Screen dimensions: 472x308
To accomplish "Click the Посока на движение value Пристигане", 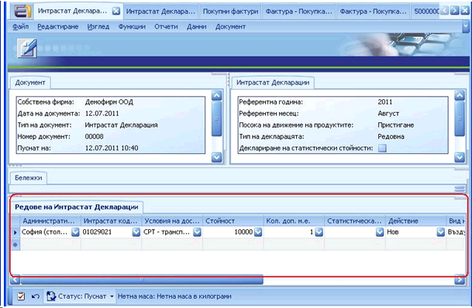I will click(396, 125).
